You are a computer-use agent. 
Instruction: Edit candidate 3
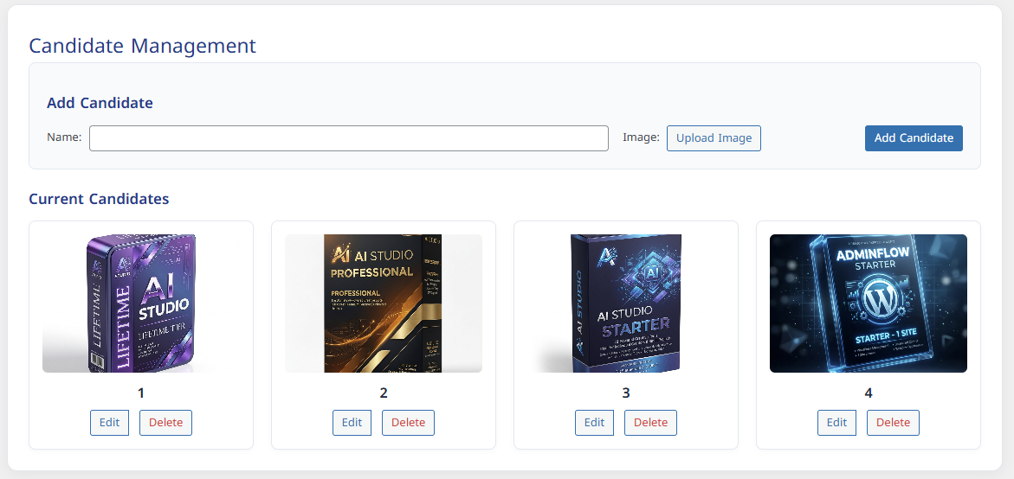coord(594,423)
